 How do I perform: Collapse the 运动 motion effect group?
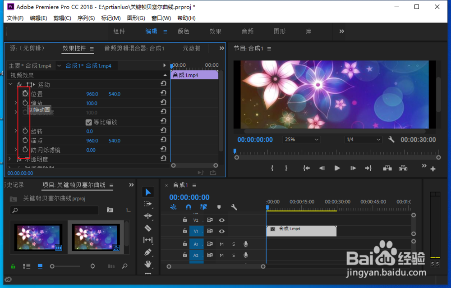tap(10, 84)
